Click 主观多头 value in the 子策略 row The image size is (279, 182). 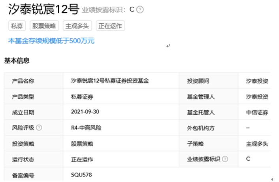coord(257,143)
